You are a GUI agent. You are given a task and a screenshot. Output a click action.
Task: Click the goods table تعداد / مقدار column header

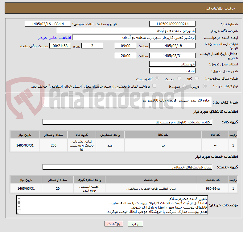(53, 135)
